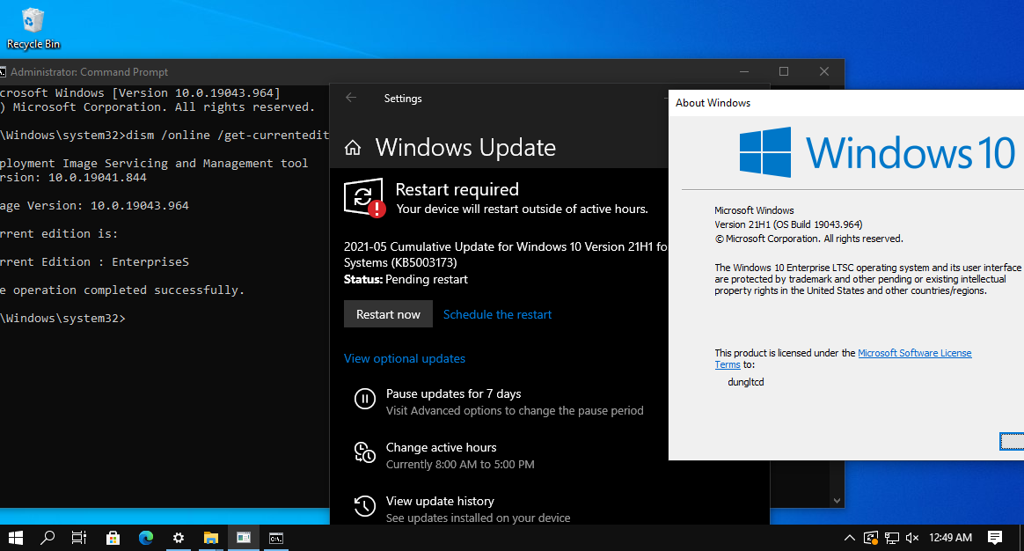Open View update history option

tap(440, 501)
